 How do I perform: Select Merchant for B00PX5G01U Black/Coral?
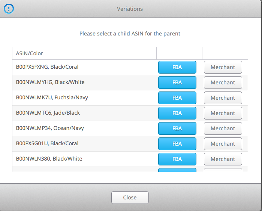coord(223,144)
